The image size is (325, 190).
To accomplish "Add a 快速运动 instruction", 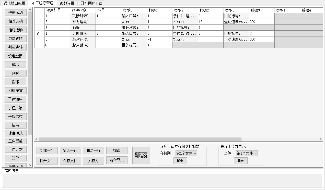I will pos(16,12).
